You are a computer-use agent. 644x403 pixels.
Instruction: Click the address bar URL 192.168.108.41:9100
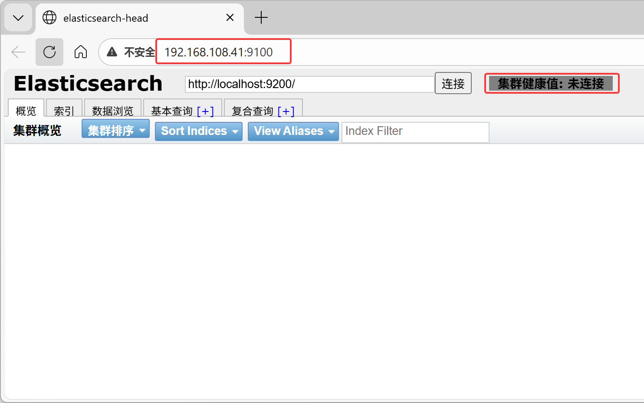[219, 52]
